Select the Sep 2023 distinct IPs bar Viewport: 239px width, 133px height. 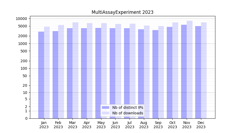pos(155,74)
